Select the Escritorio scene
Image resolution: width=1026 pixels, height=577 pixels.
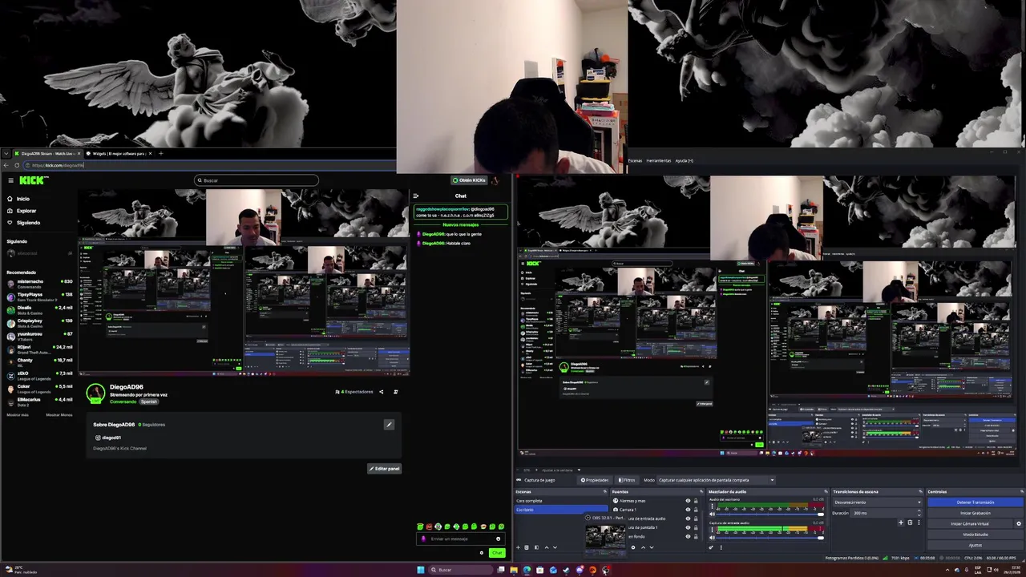click(x=561, y=510)
